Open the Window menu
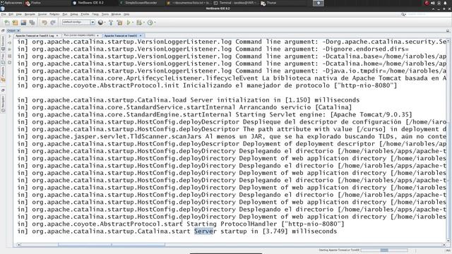The height and width of the screenshot is (254, 452). click(116, 14)
